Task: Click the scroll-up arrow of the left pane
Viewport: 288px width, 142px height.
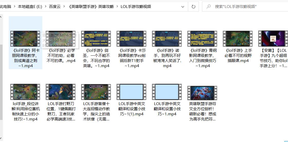Action: (x=1, y=17)
